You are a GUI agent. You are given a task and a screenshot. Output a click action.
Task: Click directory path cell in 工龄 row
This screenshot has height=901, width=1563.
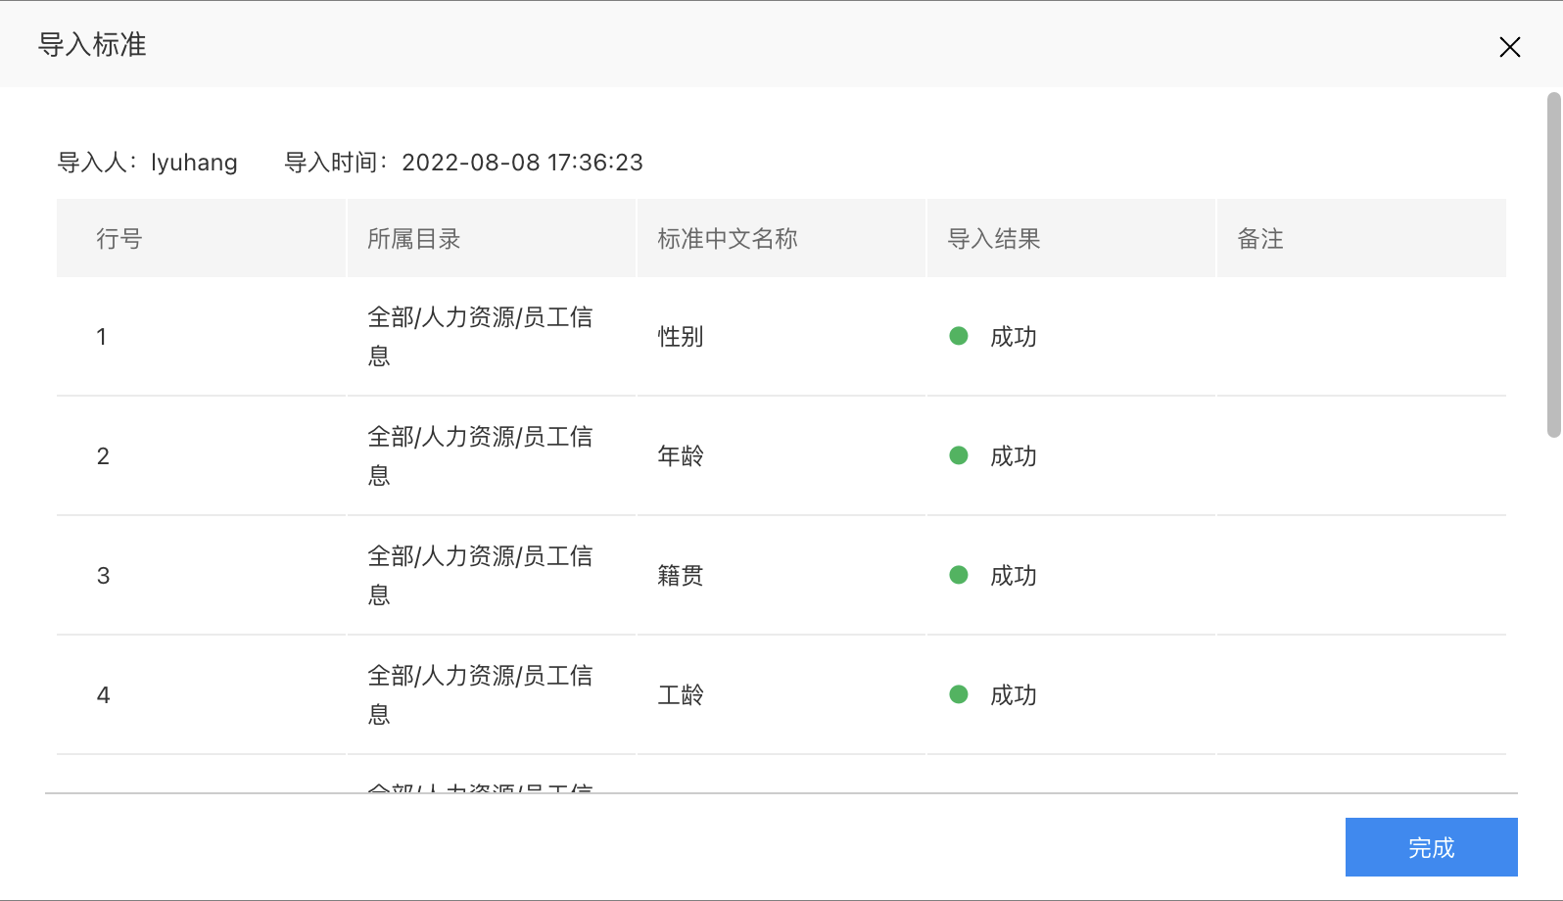pyautogui.click(x=492, y=695)
